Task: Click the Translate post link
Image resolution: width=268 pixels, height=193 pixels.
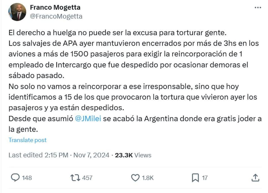Action: (27, 140)
